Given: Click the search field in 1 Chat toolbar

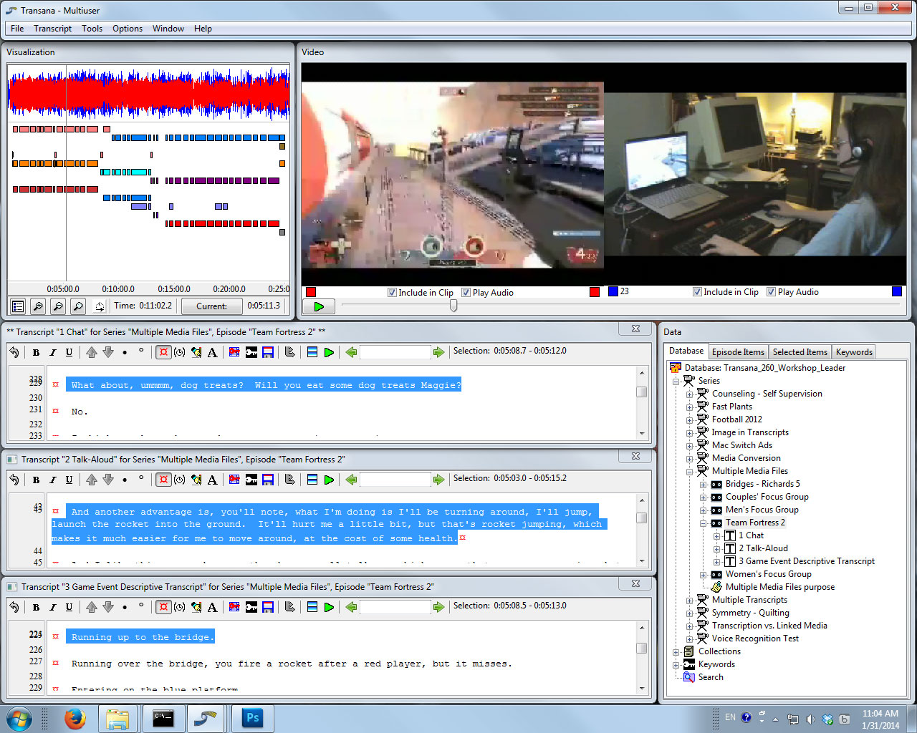Looking at the screenshot, I should pyautogui.click(x=395, y=352).
